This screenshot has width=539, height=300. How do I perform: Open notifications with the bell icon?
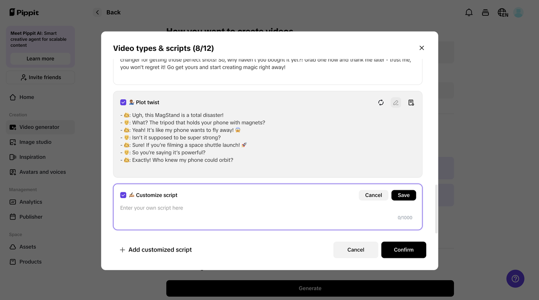point(469,12)
